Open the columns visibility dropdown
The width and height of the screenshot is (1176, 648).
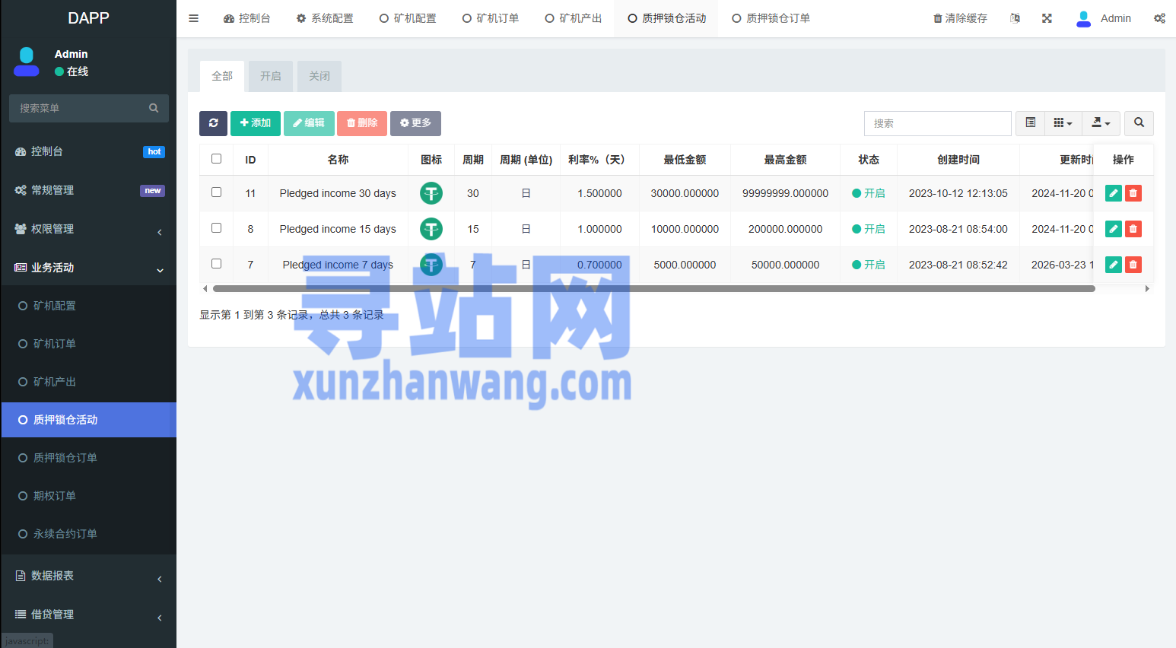click(1063, 123)
